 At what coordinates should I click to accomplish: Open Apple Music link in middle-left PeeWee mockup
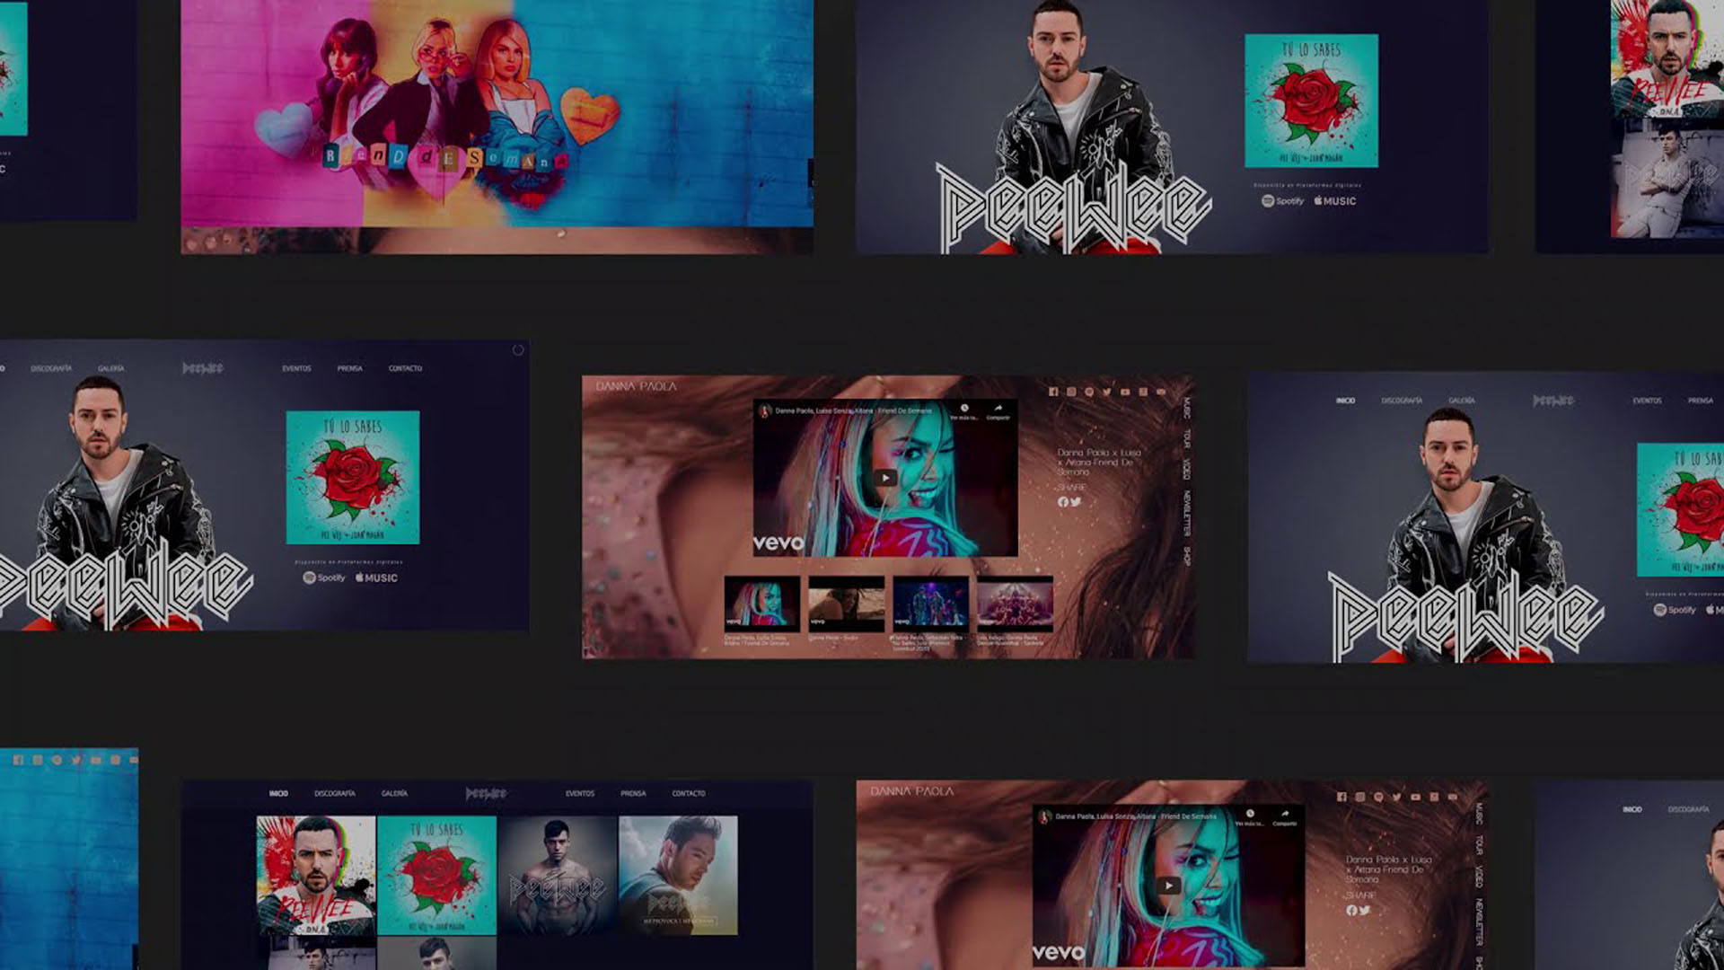click(x=376, y=578)
